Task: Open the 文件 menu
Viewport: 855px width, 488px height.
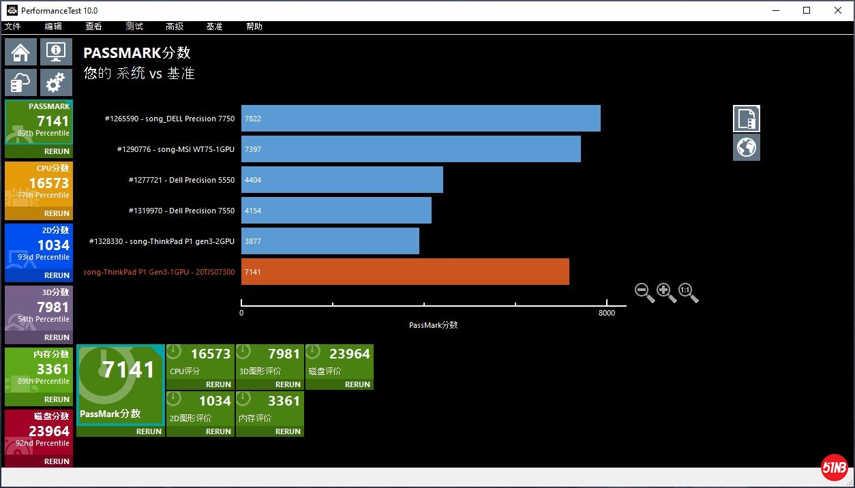Action: [x=13, y=27]
